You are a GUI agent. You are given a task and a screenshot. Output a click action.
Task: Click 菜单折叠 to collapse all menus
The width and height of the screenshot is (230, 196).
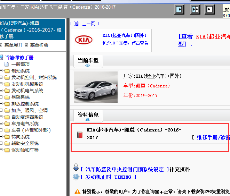(x=39, y=45)
